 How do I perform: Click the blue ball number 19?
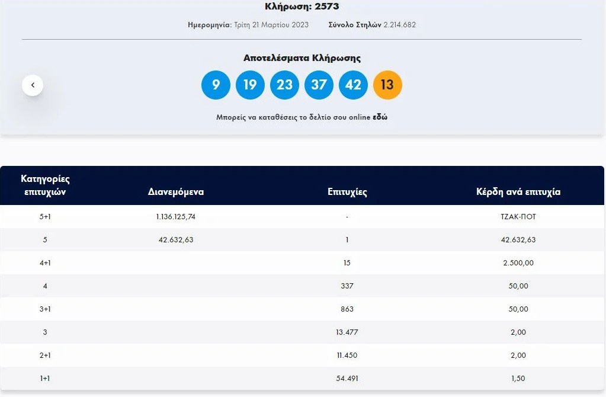(x=250, y=85)
